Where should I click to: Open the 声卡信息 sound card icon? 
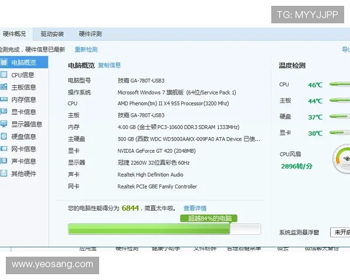[4, 161]
